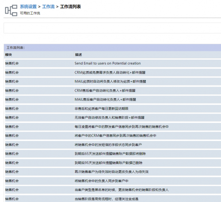
Task: Open the 系统设置 breadcrumb link
Action: [x=28, y=7]
